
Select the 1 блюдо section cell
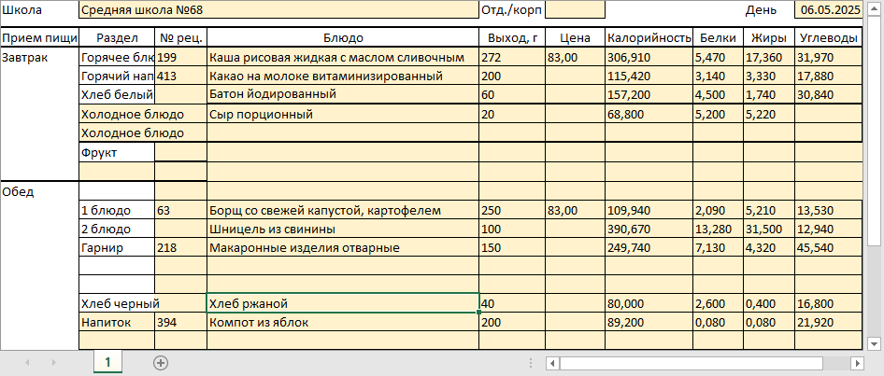coord(117,211)
